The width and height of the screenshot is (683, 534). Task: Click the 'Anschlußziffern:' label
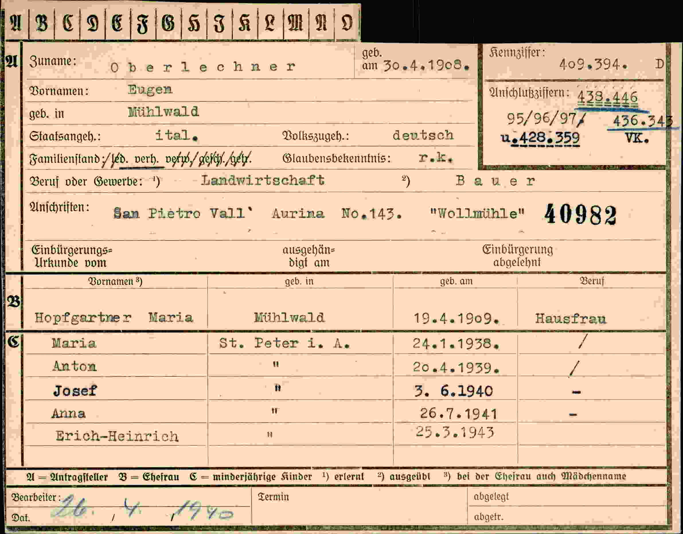[529, 93]
